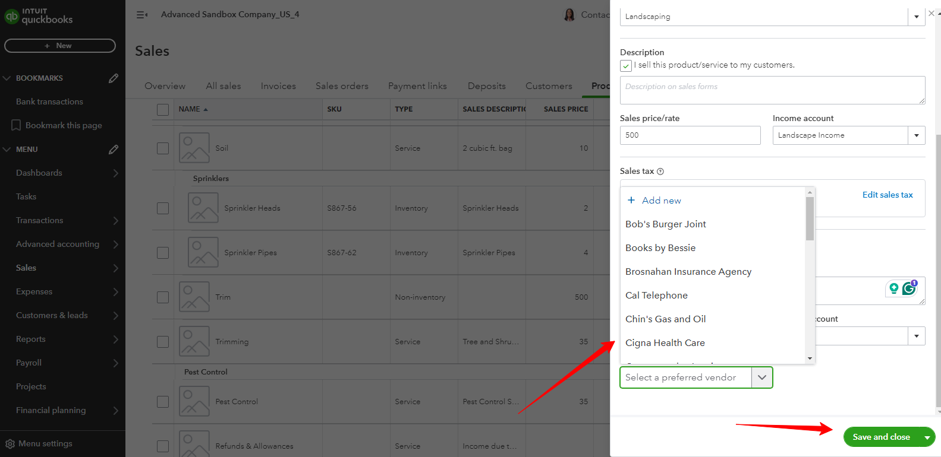Click the green lightbulb suggestion icon
Image resolution: width=941 pixels, height=457 pixels.
(x=893, y=288)
